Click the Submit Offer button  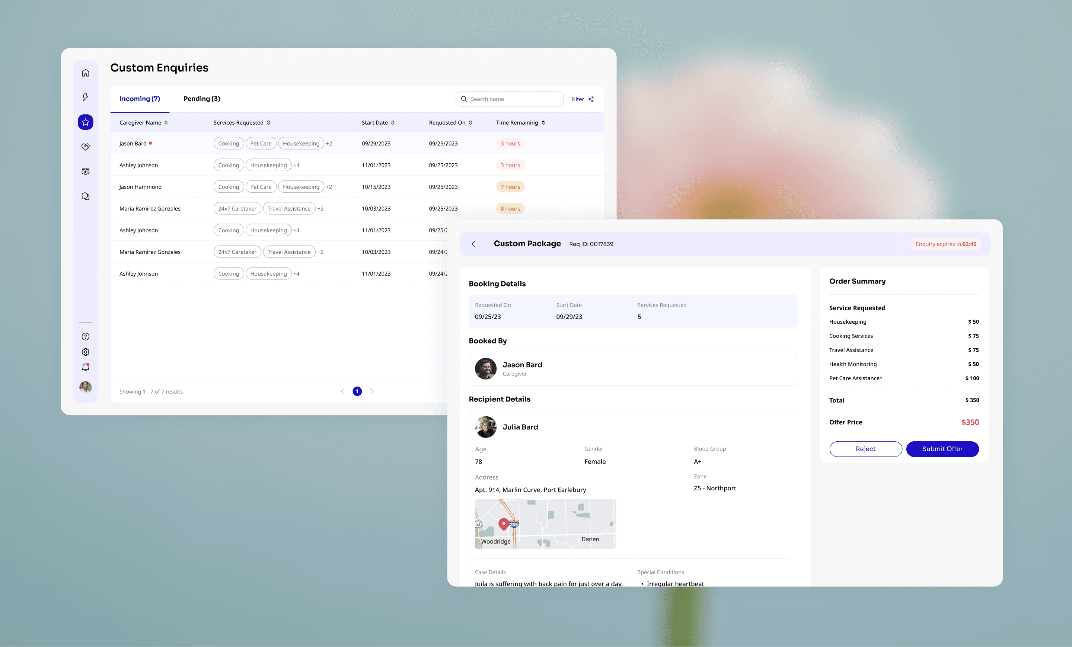[942, 449]
